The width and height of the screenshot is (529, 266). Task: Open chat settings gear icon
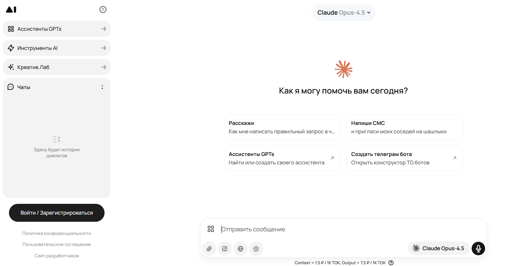pyautogui.click(x=256, y=249)
